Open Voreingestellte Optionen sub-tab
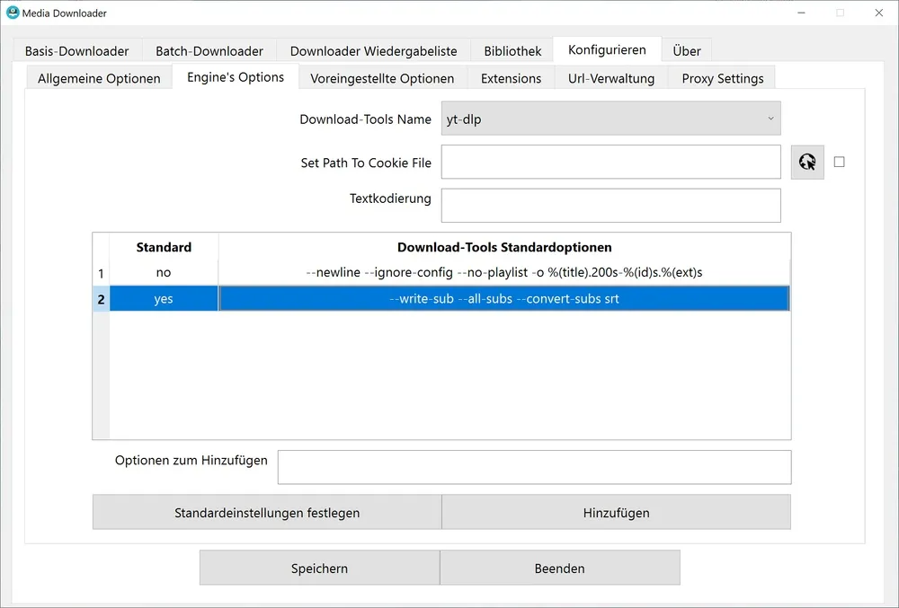Screen dimensions: 899x608 click(382, 78)
